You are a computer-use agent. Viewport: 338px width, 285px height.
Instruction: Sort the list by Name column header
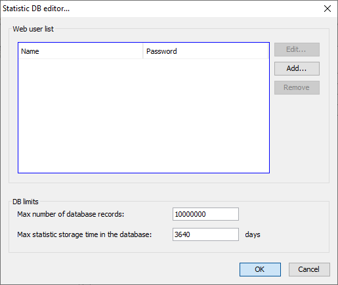pyautogui.click(x=81, y=51)
